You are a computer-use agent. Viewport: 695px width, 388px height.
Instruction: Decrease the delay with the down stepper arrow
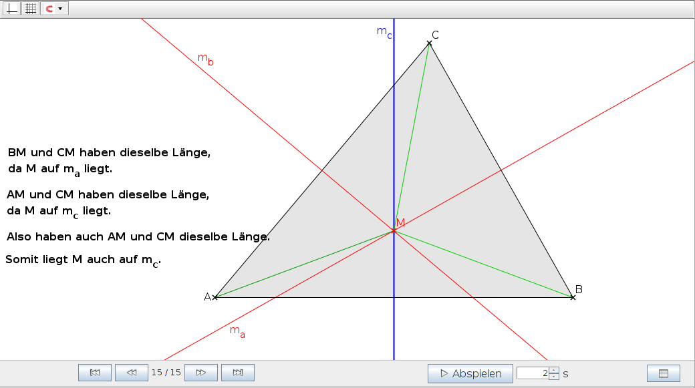(x=554, y=376)
